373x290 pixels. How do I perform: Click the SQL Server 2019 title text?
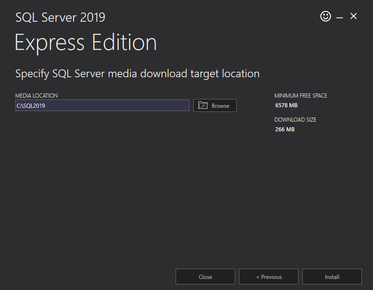(x=60, y=18)
